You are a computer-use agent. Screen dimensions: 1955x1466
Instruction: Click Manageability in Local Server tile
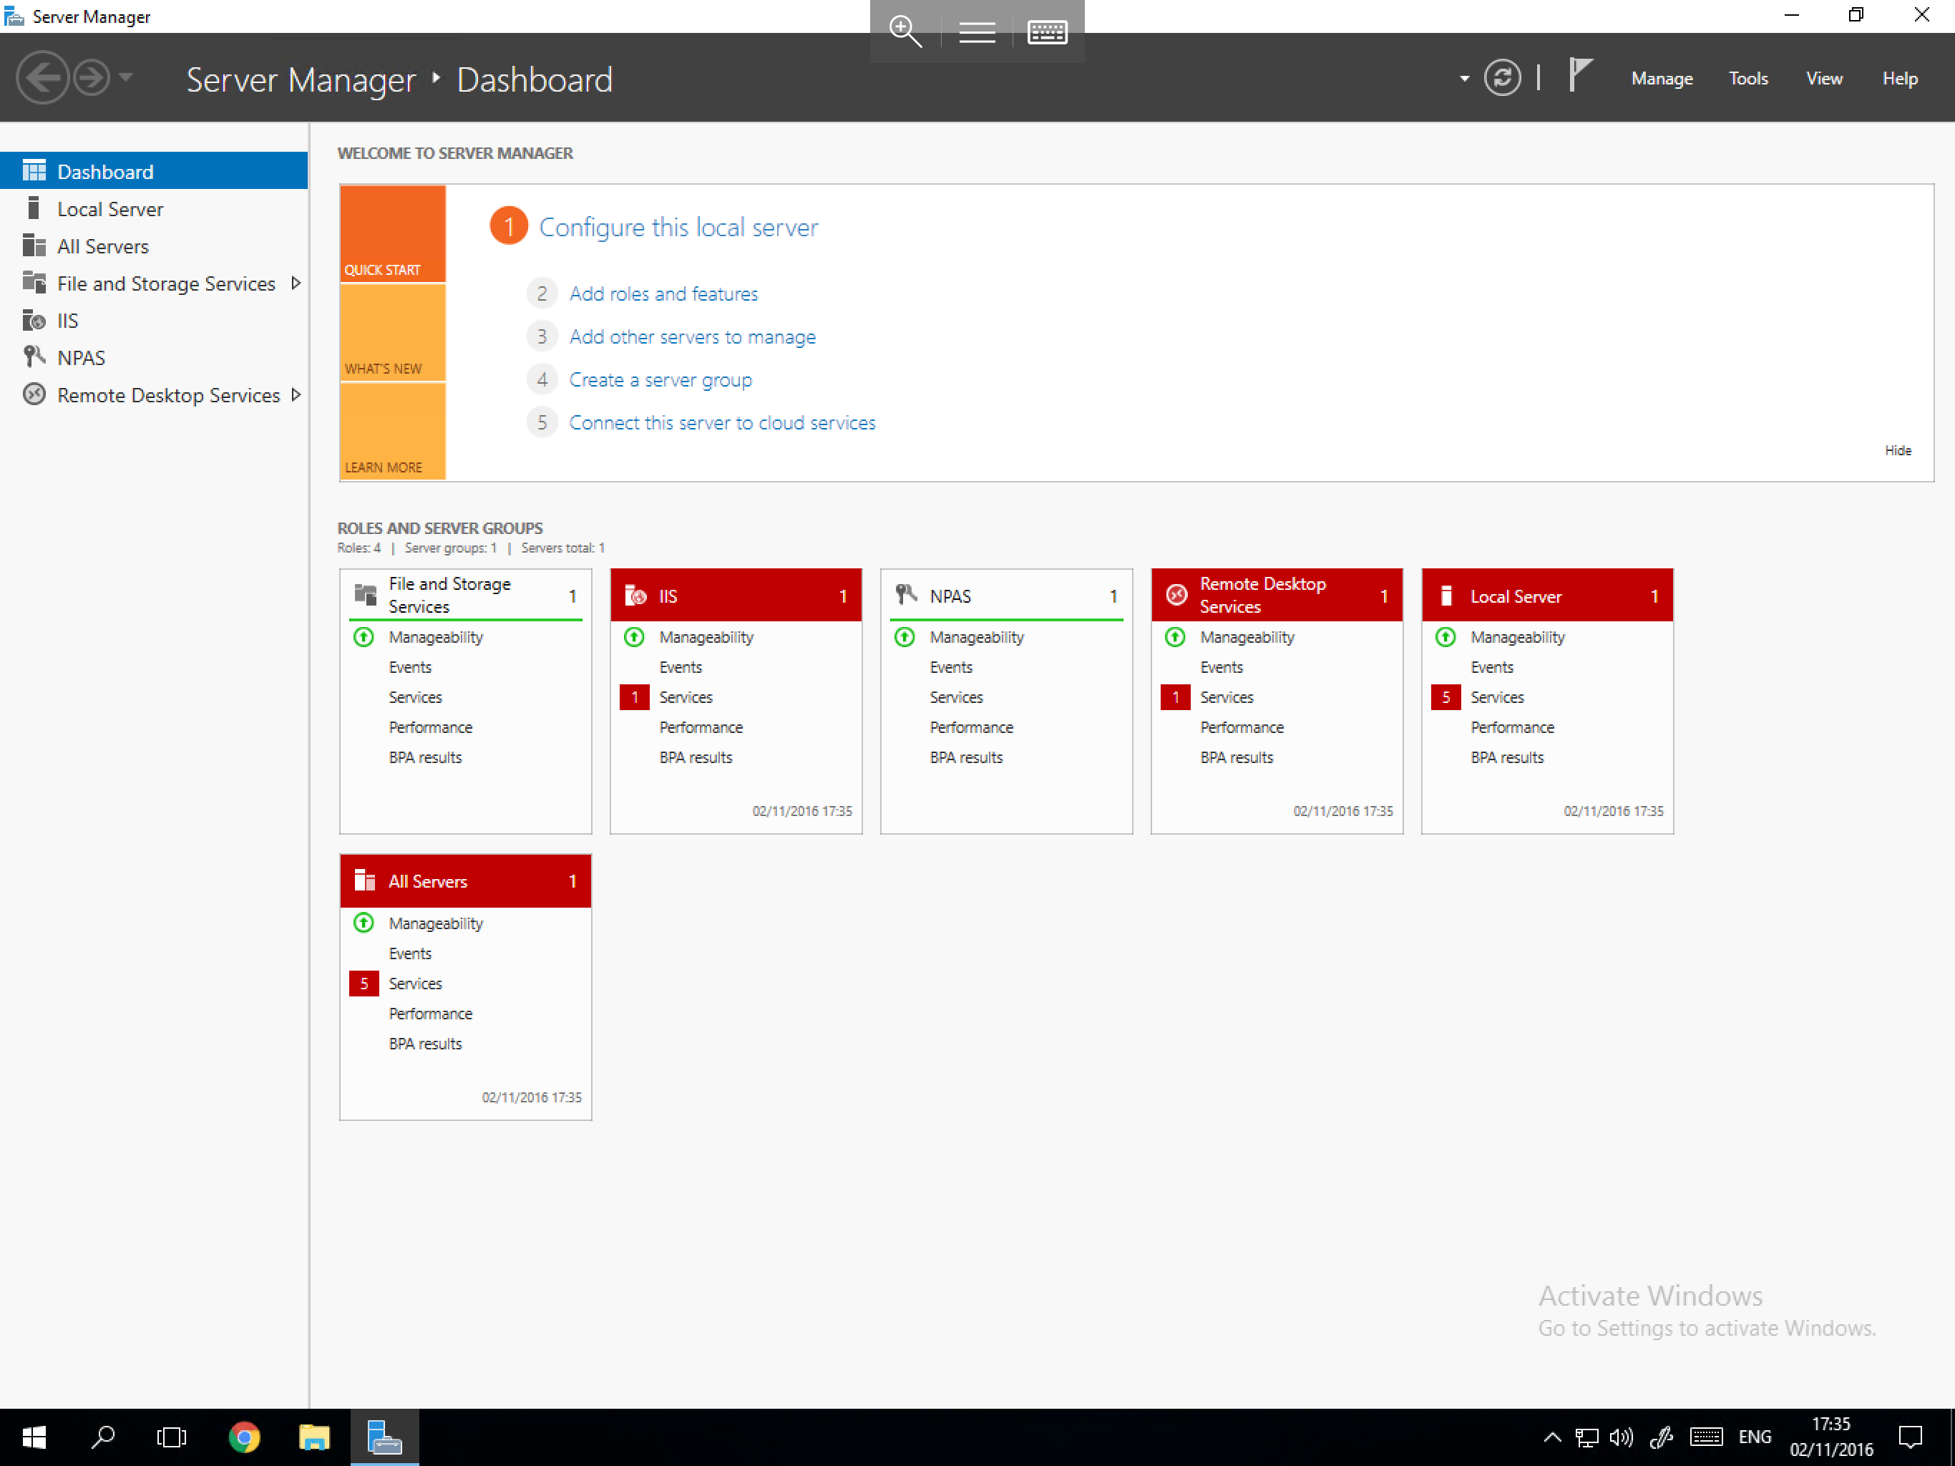pyautogui.click(x=1518, y=636)
